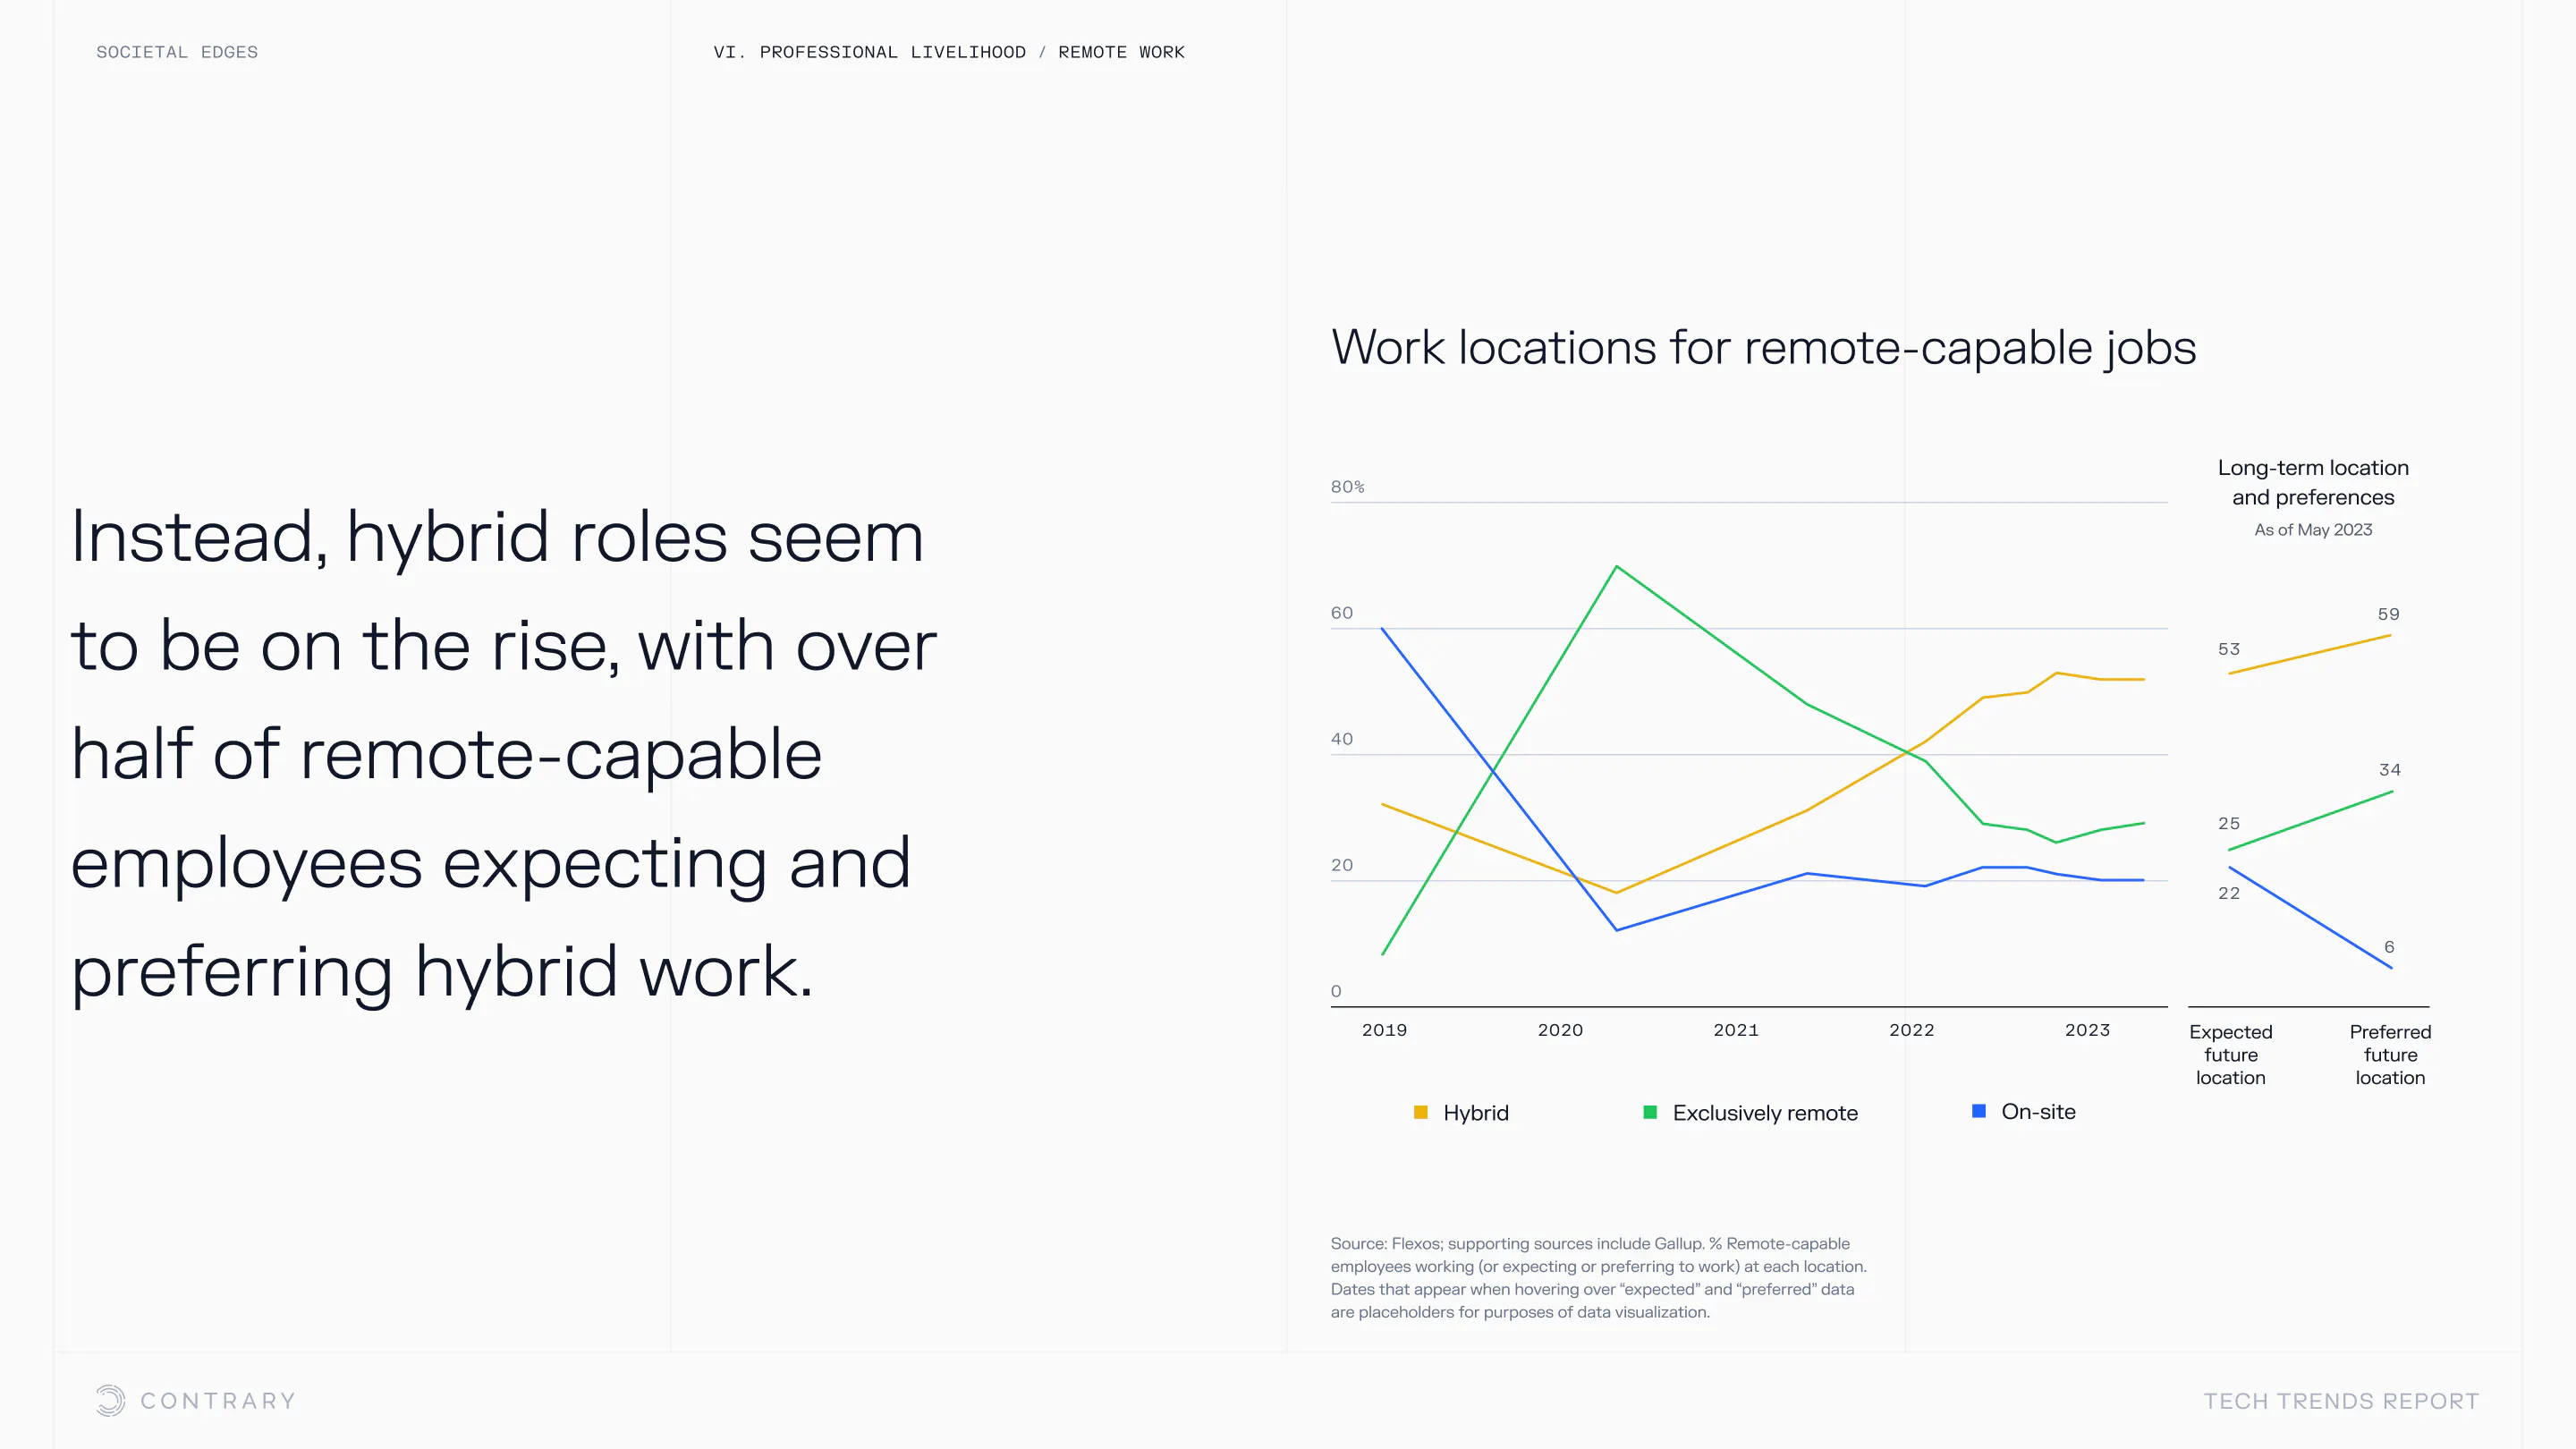Click the Remote Work breadcrumb

point(1120,52)
